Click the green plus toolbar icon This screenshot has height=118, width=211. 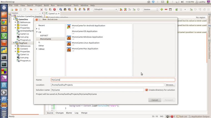point(162,9)
